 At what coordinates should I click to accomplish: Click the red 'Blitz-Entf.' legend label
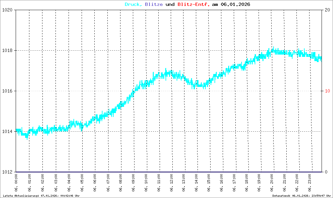194,5
